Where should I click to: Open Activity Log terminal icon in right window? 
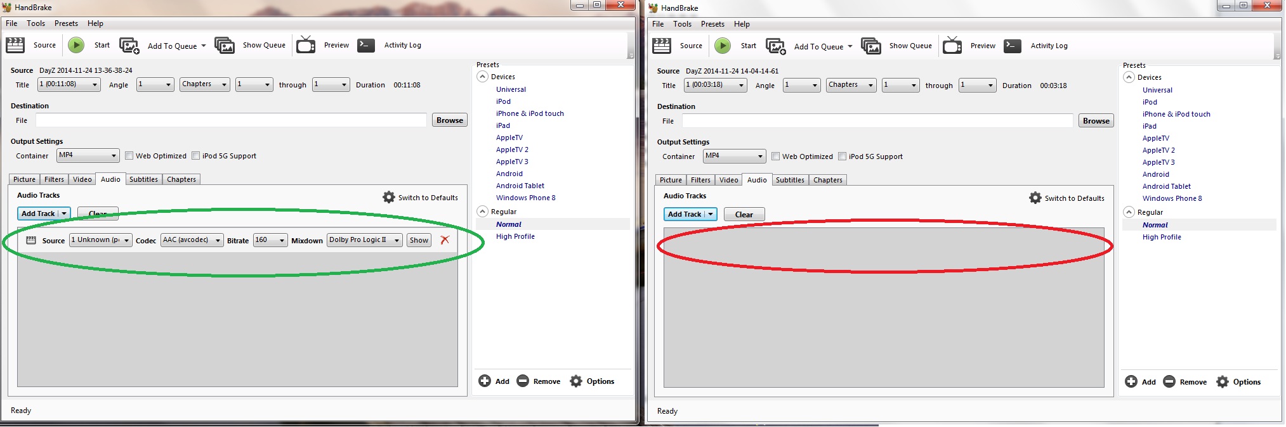coord(1013,46)
